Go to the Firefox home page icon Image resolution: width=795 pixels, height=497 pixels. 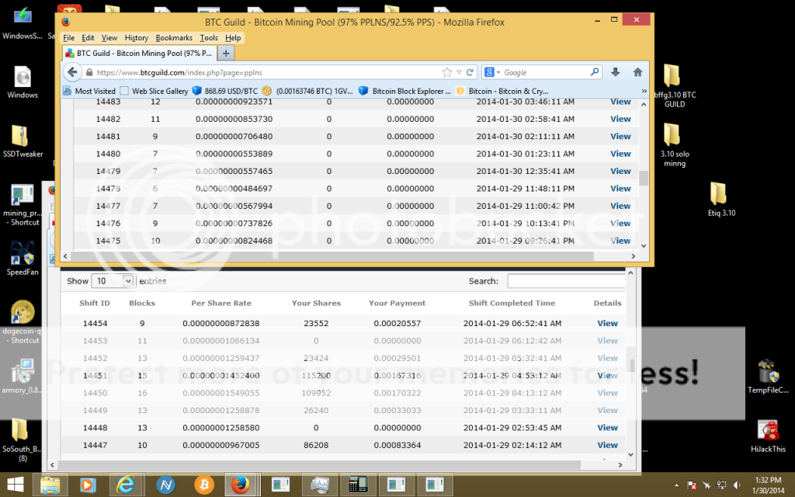click(x=638, y=72)
